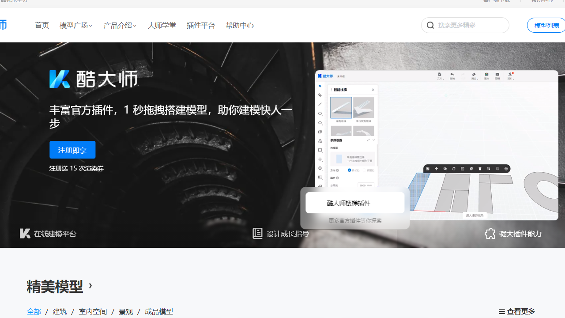Select the 按长边 radio button
The height and width of the screenshot is (318, 565).
point(349,170)
